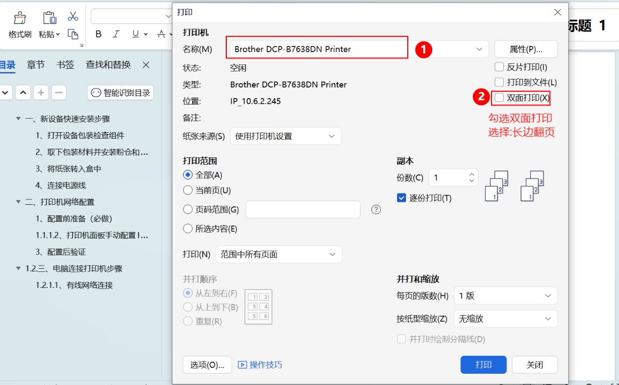This screenshot has height=385, width=619.
Task: Switch to the 章节 tab
Action: [x=36, y=65]
